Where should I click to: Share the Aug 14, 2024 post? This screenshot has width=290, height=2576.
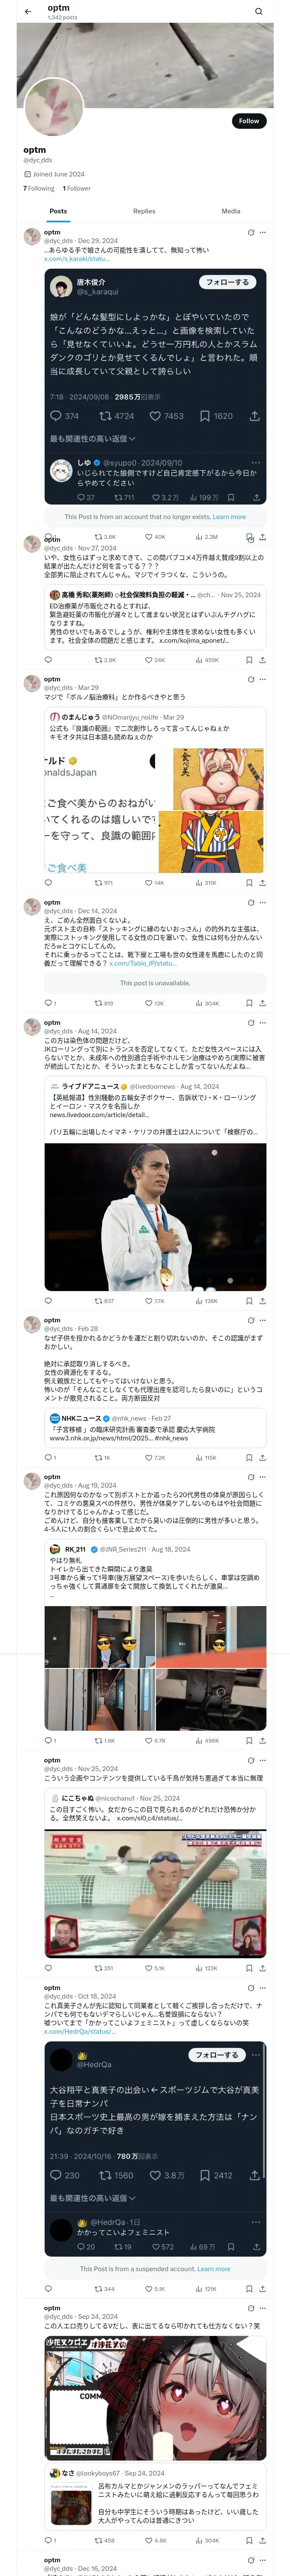262,1301
